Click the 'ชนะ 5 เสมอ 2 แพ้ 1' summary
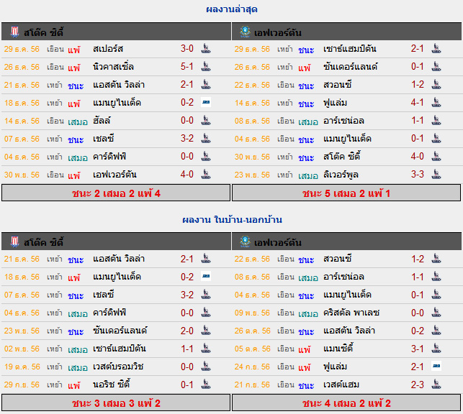463x414 pixels. pos(346,193)
